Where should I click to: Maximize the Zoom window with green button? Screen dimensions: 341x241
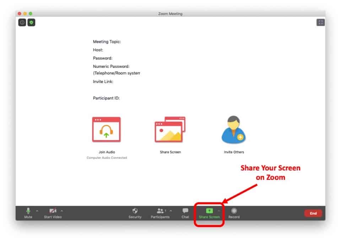click(31, 13)
